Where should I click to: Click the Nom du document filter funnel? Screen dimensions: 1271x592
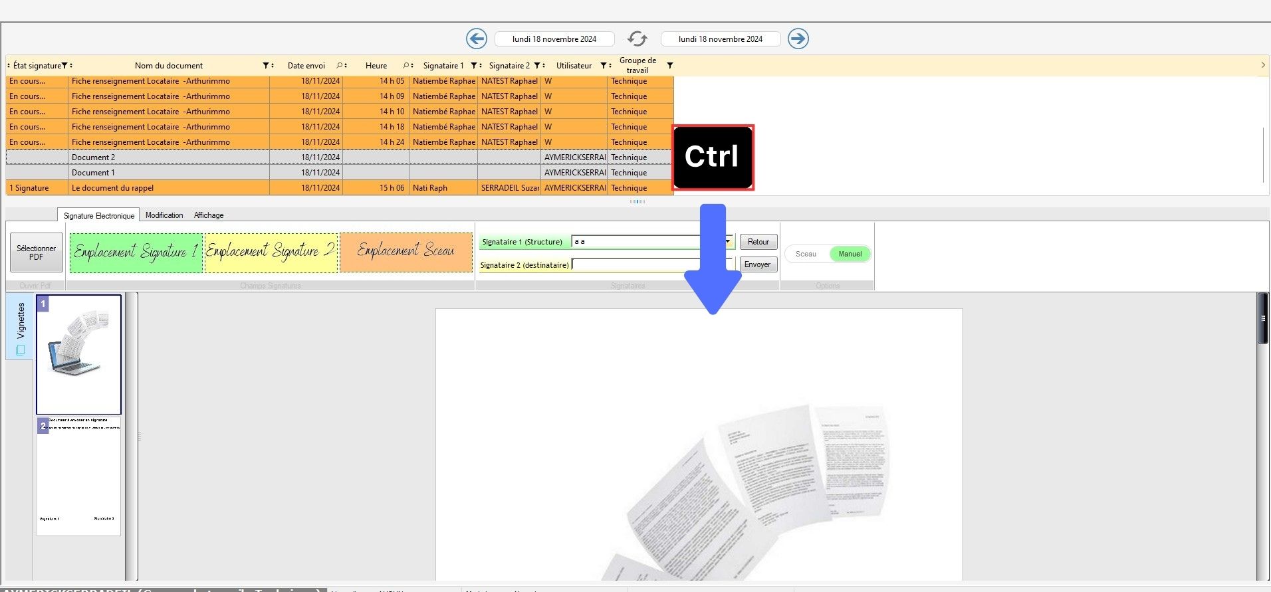(265, 66)
